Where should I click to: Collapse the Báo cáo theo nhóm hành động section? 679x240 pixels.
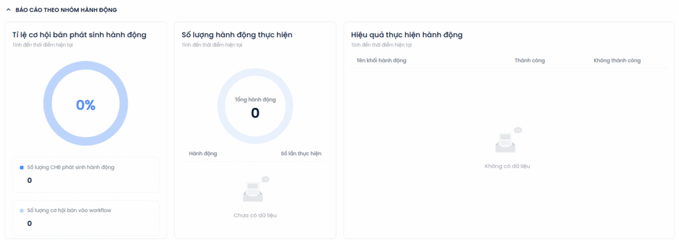(x=8, y=10)
